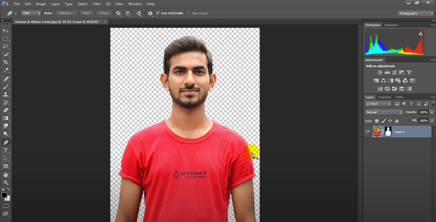This screenshot has width=436, height=222.
Task: Select the Pen tool in toolbox
Action: tap(6, 142)
